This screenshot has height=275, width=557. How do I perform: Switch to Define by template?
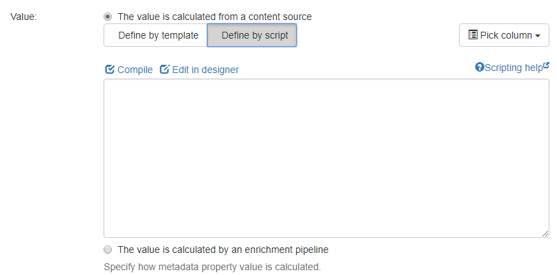pos(155,35)
